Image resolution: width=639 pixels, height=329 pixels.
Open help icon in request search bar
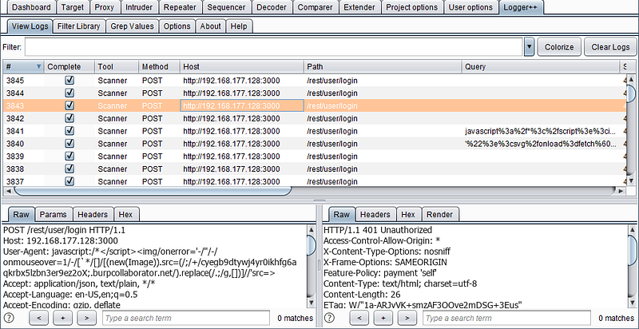point(10,318)
